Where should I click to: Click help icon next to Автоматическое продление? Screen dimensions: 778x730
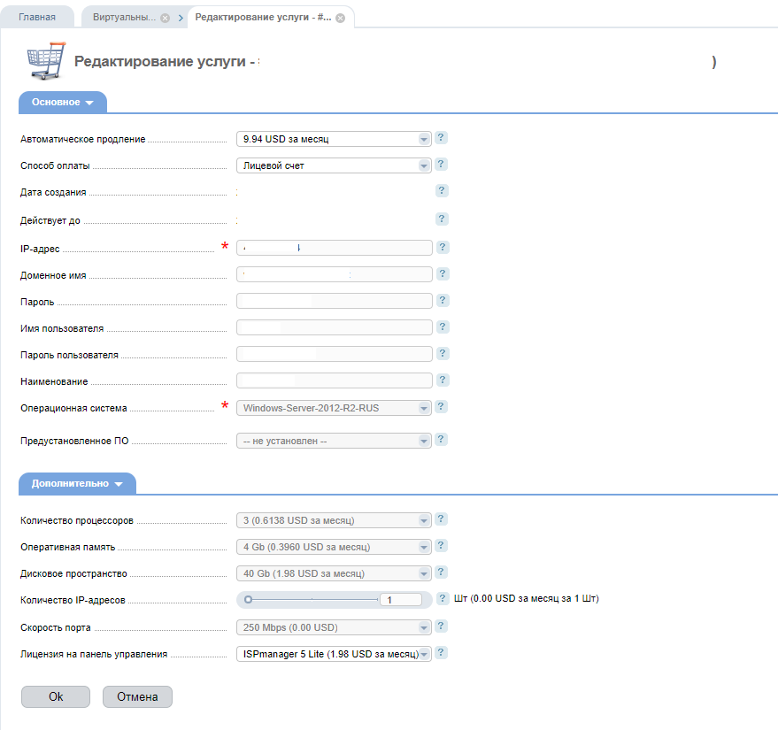[x=441, y=138]
